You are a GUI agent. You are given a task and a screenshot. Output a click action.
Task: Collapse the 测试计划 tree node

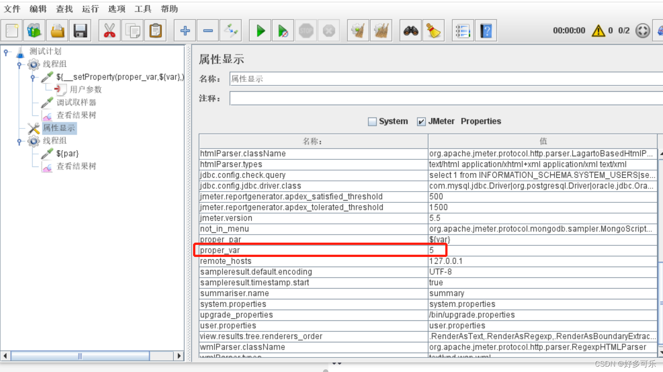pos(6,52)
